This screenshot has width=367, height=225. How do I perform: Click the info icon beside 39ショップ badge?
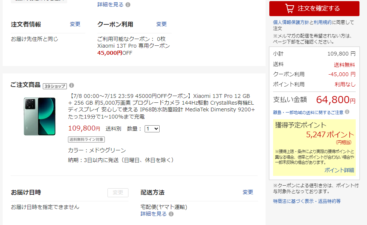click(72, 85)
